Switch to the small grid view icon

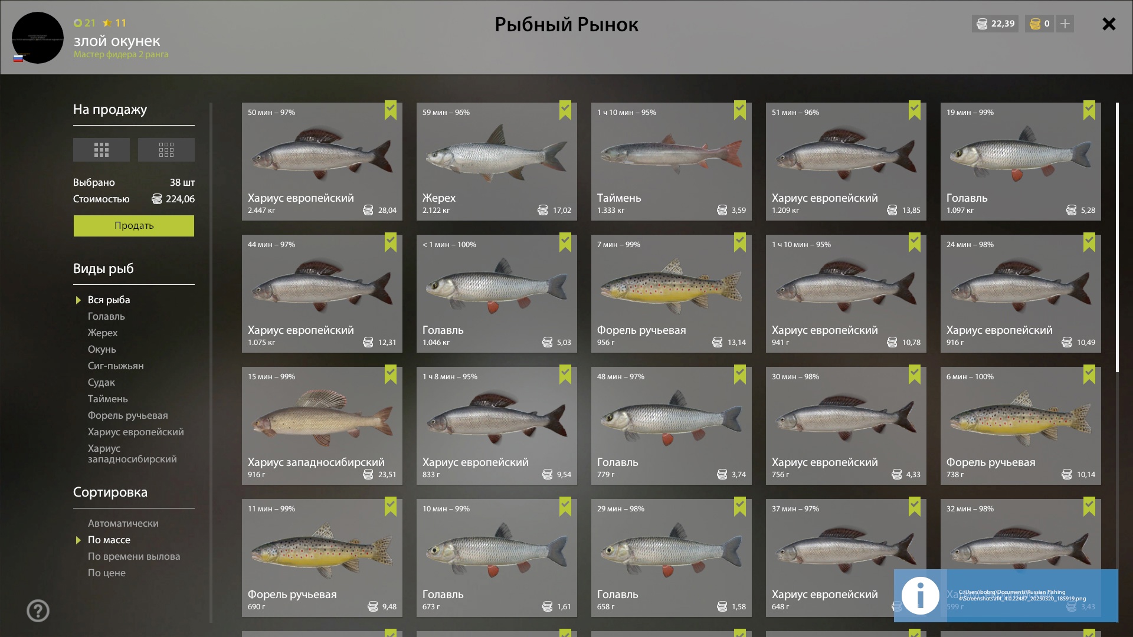tap(166, 150)
